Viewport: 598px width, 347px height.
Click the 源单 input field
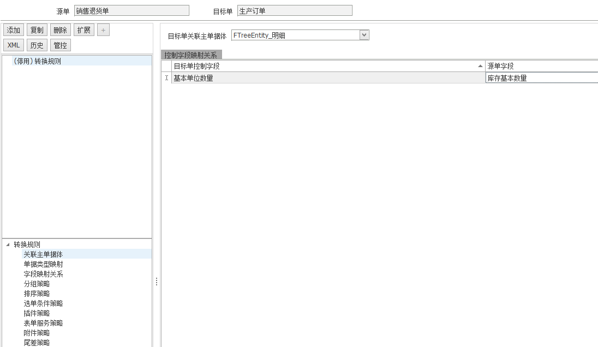click(x=131, y=11)
